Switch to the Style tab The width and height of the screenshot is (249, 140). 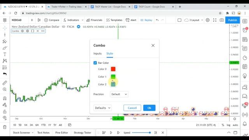(110, 54)
